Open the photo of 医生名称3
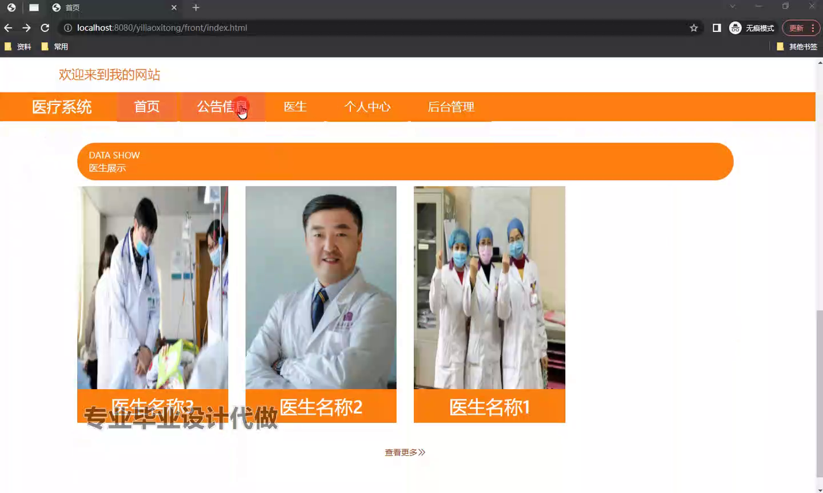This screenshot has height=493, width=823. click(153, 288)
